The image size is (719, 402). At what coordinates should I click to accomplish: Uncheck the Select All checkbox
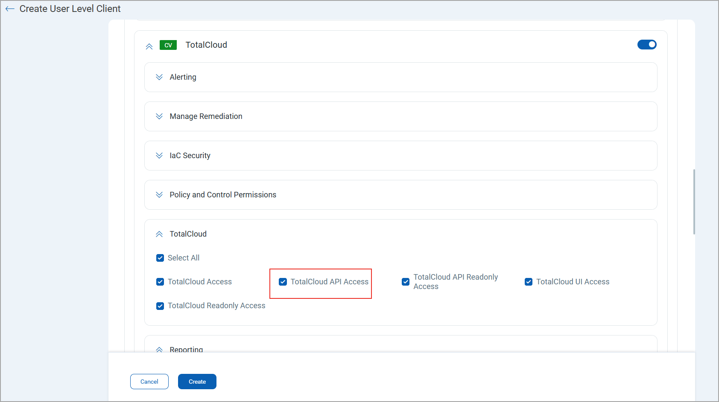(x=160, y=258)
